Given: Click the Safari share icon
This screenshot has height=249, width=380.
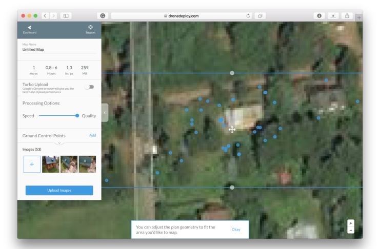Looking at the screenshot, I should (x=347, y=16).
